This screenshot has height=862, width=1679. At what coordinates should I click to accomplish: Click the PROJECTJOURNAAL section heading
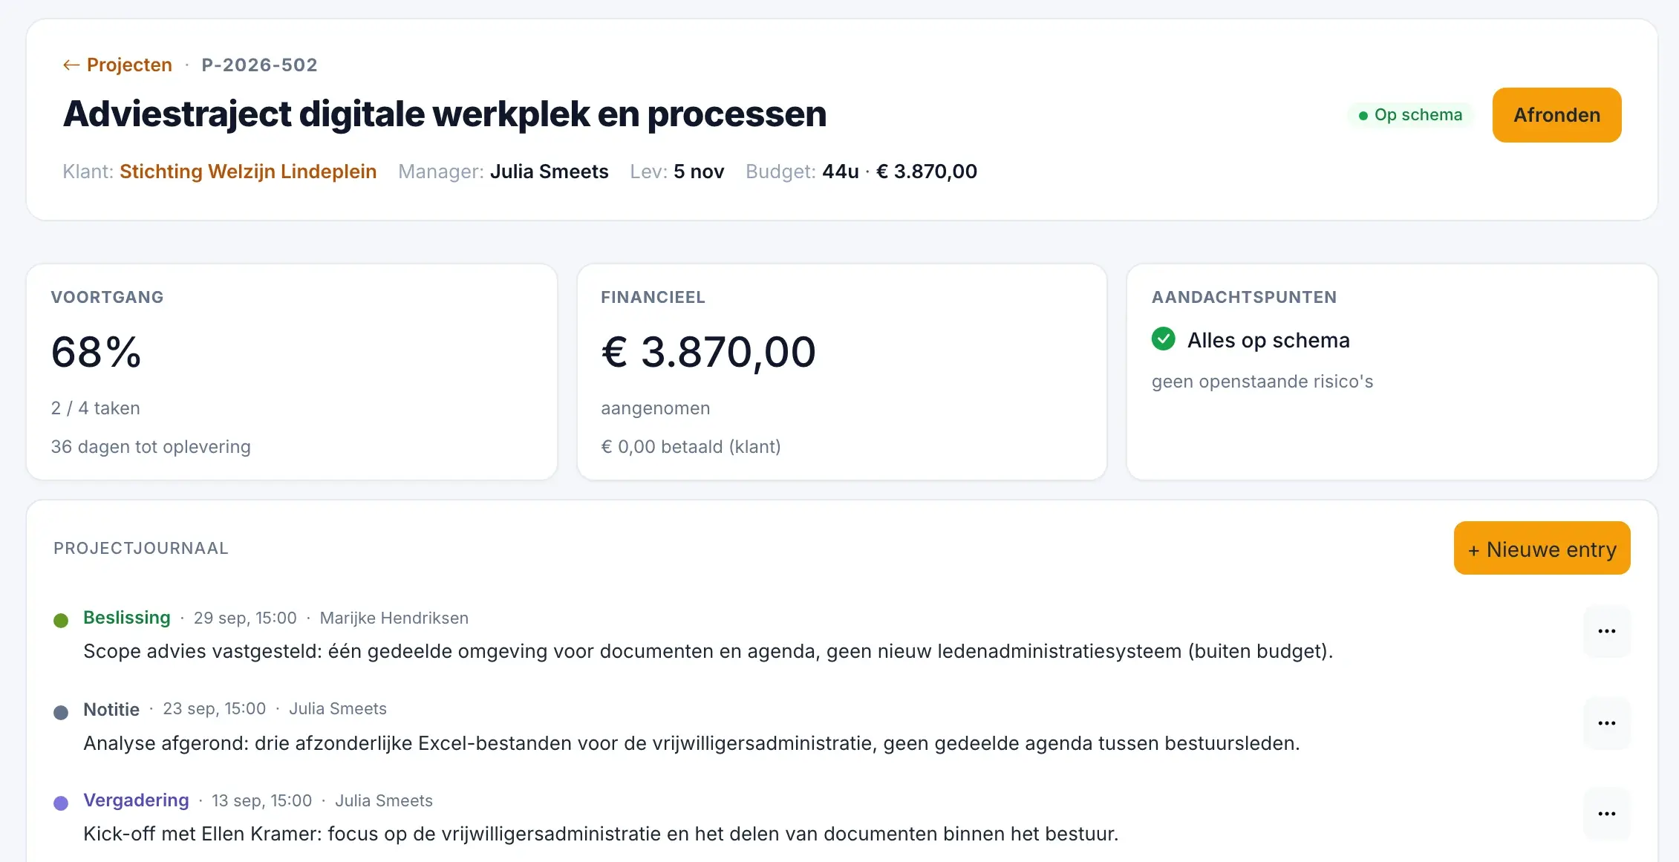[x=141, y=548]
